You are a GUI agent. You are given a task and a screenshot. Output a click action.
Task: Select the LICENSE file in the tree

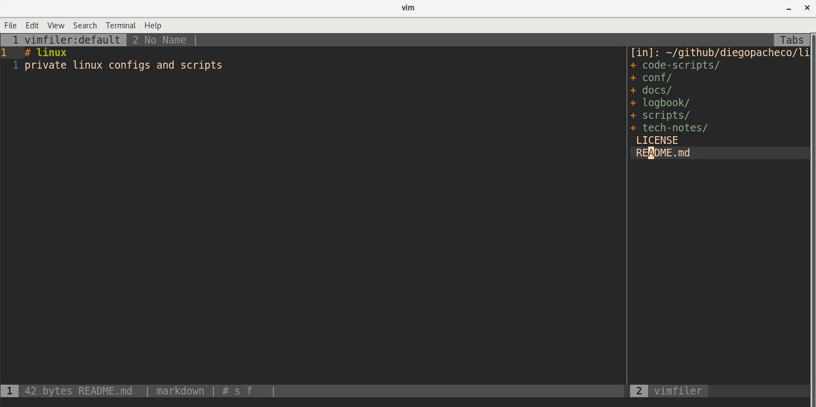[657, 140]
